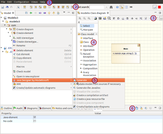Choose the Attribute palette tool

[87, 46]
